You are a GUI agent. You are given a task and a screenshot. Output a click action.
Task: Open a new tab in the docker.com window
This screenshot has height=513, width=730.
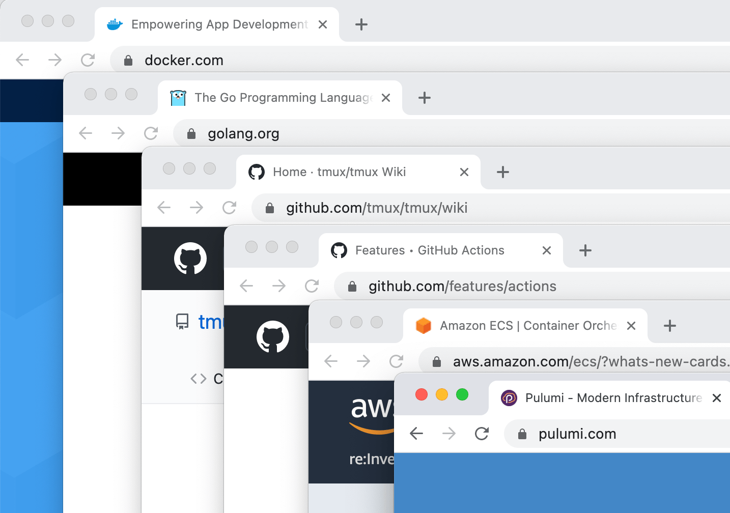click(361, 24)
